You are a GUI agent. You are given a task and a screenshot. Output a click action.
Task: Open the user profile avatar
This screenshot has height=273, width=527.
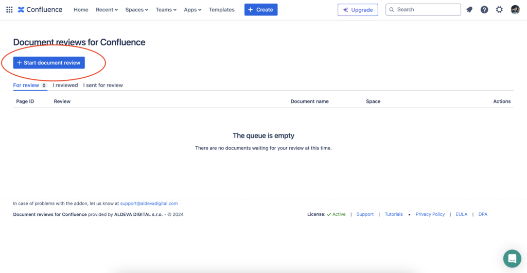pos(515,10)
